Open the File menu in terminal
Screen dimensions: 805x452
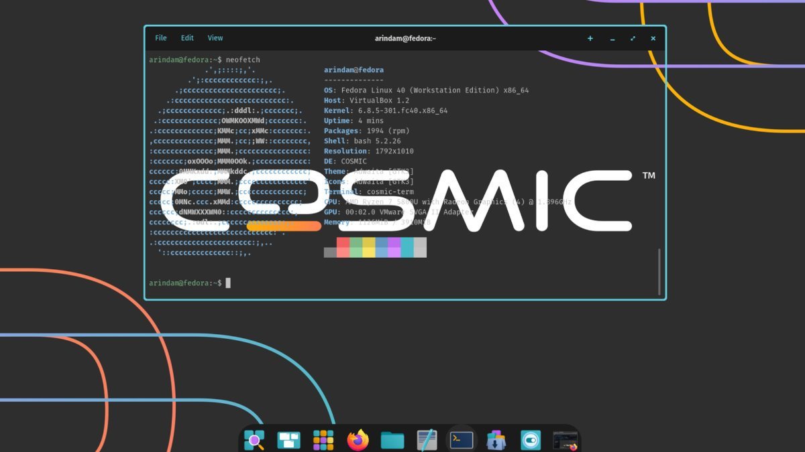point(161,38)
